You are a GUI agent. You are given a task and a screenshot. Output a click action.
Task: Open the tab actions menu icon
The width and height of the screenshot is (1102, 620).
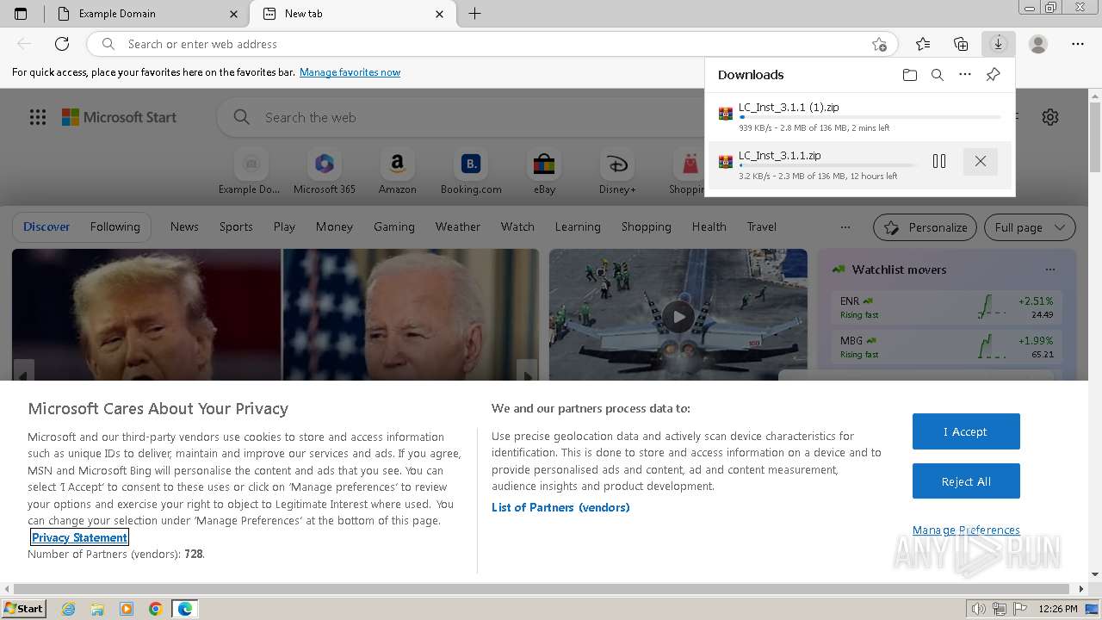point(21,14)
